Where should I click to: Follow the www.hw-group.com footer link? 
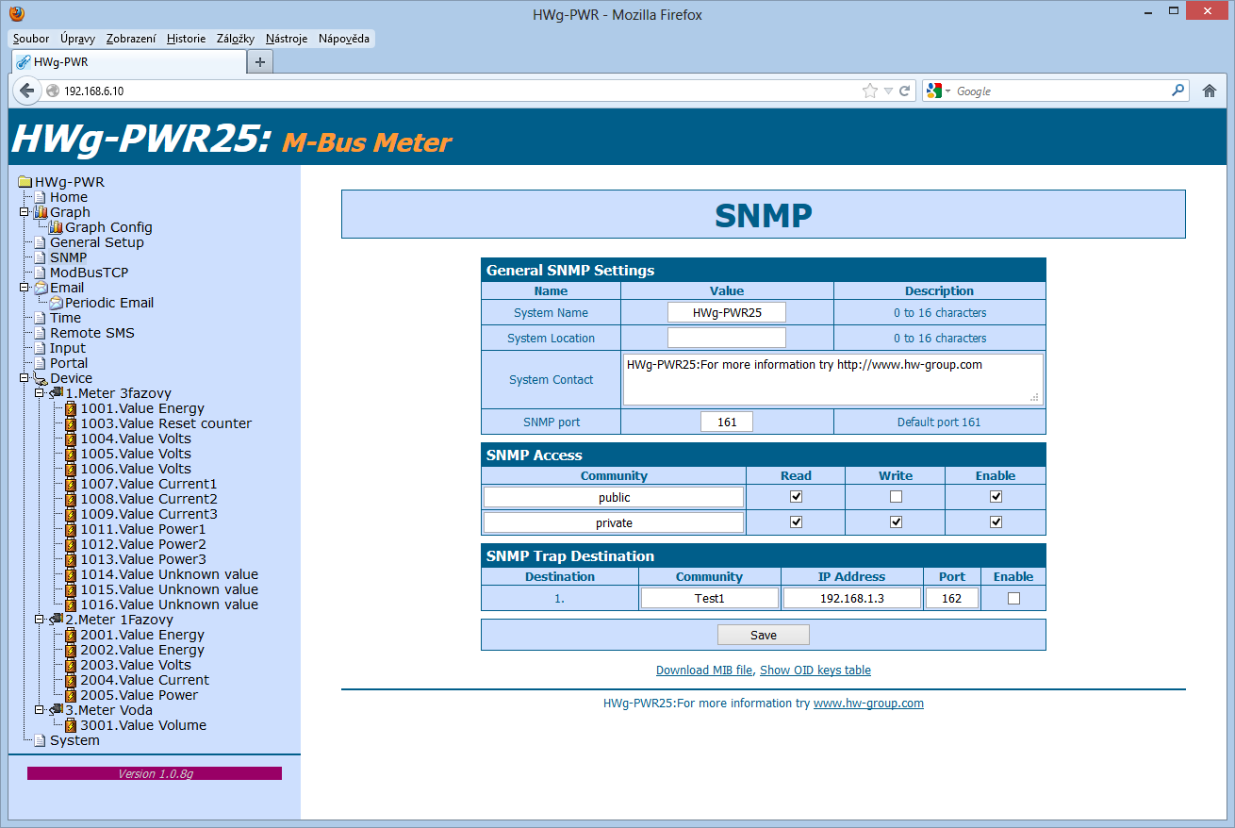click(868, 704)
